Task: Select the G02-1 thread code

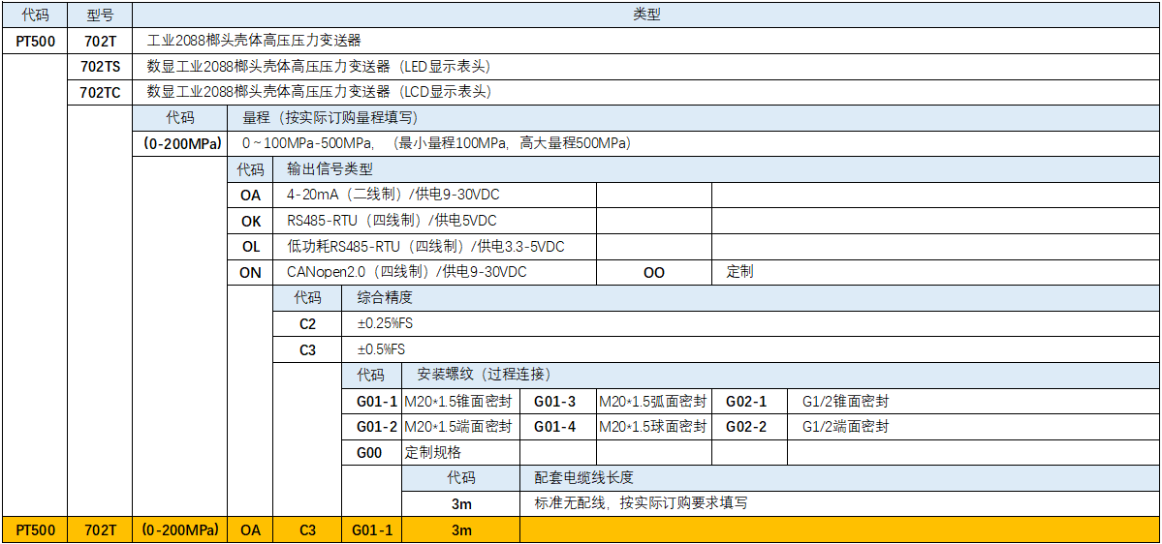Action: [x=746, y=402]
